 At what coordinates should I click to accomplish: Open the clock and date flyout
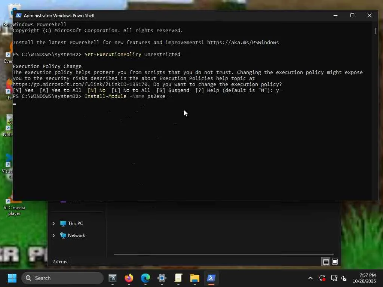[364, 278]
